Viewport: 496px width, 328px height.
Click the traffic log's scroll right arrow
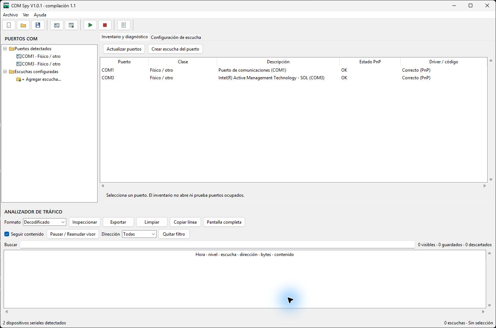483,312
